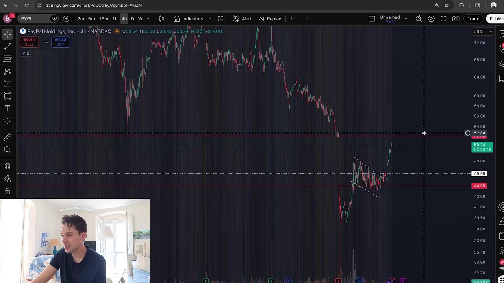Open the pattern drawing tools
Screen dimensions: 504x283
click(x=7, y=71)
